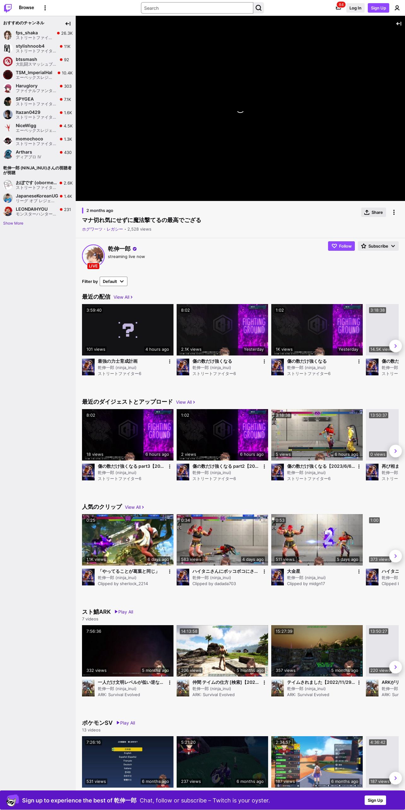Open the user profile icon menu
This screenshot has height=810, width=405.
(x=397, y=8)
